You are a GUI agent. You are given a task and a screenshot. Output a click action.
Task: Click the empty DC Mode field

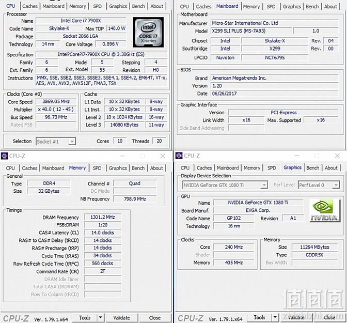point(135,191)
